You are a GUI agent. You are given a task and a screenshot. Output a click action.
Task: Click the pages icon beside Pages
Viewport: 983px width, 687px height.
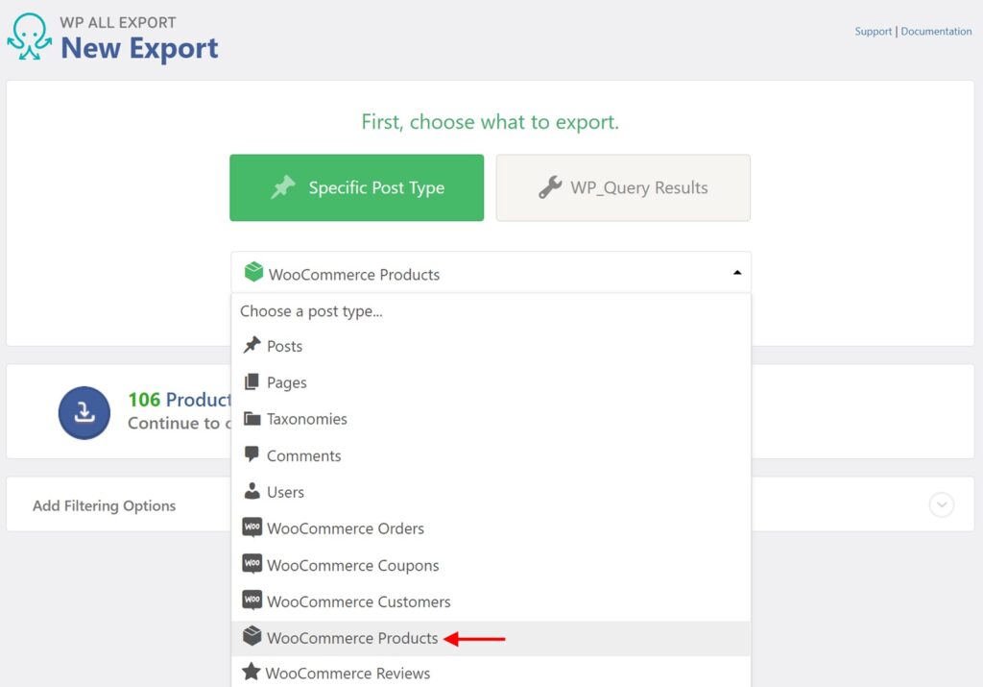[252, 381]
